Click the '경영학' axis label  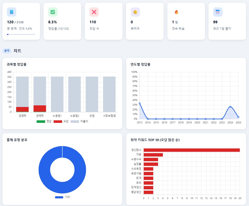pos(22,116)
